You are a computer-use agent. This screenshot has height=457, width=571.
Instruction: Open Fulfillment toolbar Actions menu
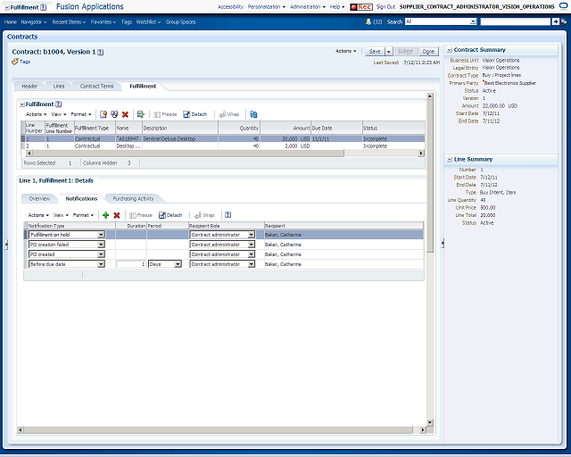[x=36, y=114]
